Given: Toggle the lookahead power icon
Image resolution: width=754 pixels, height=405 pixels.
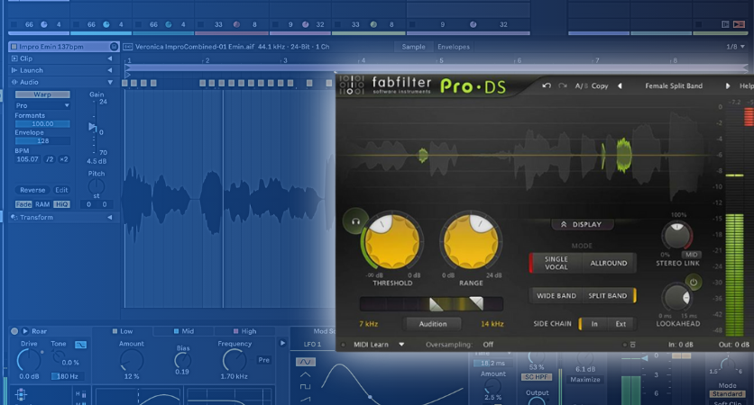Looking at the screenshot, I should click(693, 283).
